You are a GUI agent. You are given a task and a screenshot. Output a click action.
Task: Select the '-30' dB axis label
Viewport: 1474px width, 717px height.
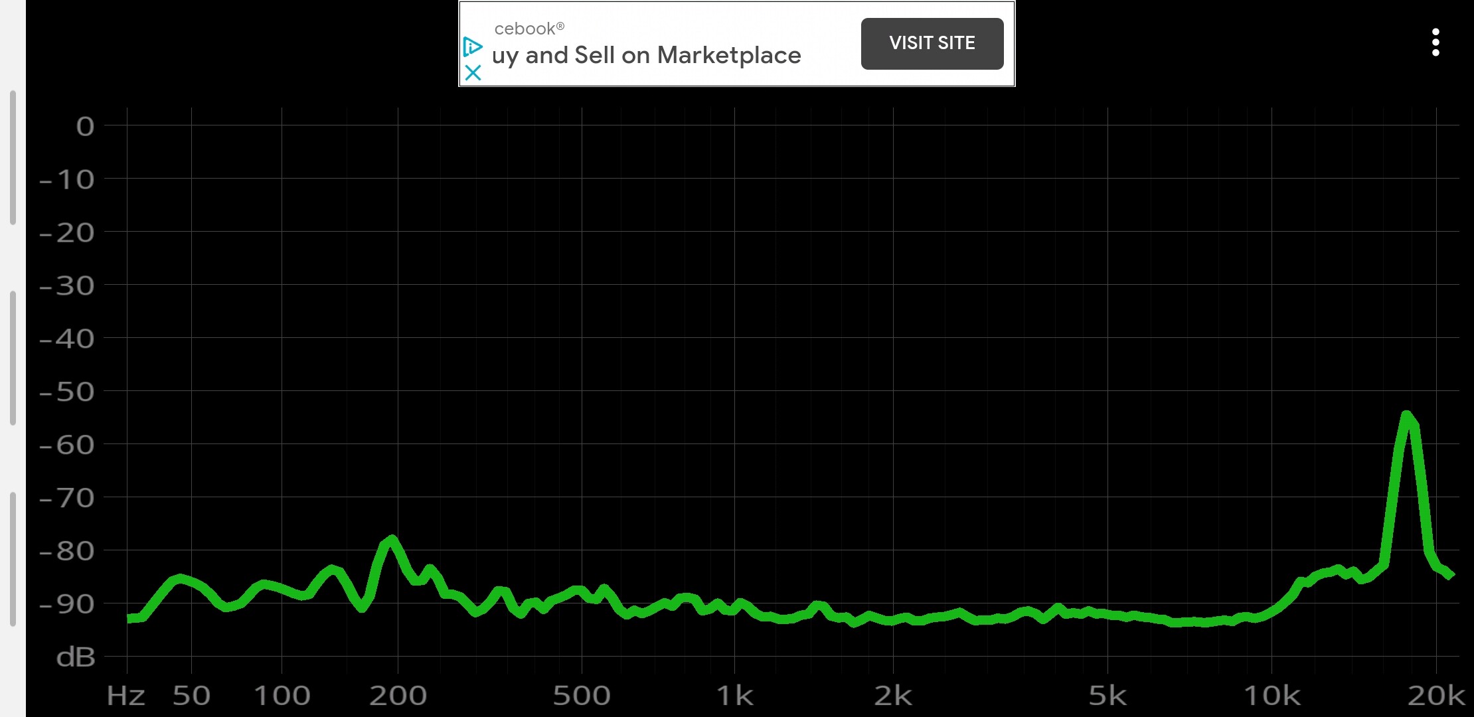(67, 285)
